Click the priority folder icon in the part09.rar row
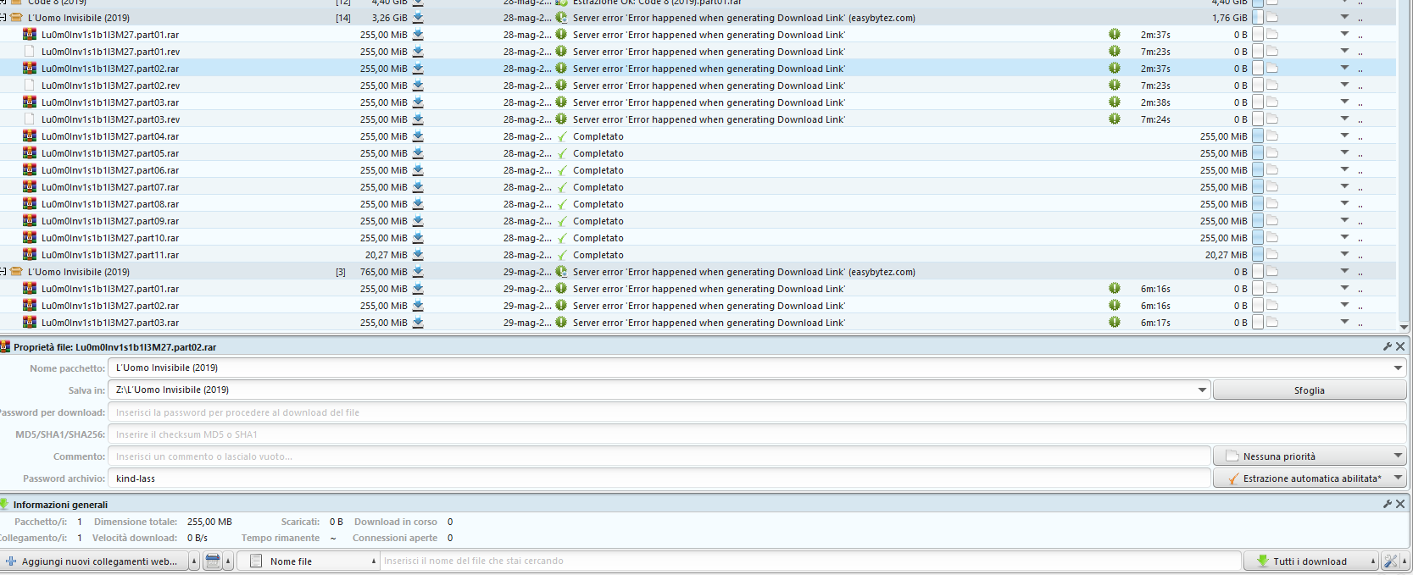 [x=1272, y=220]
